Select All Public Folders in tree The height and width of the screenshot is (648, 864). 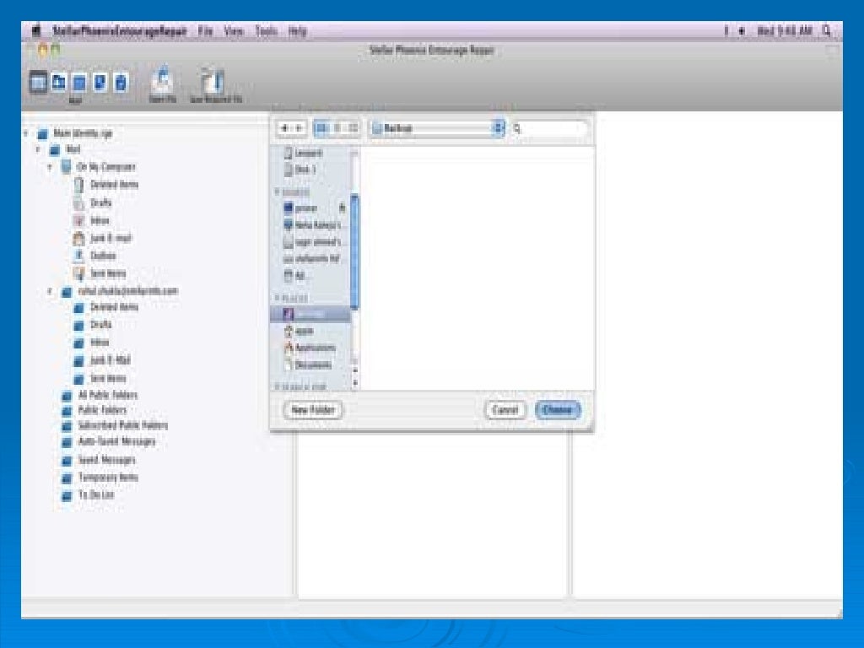[100, 395]
